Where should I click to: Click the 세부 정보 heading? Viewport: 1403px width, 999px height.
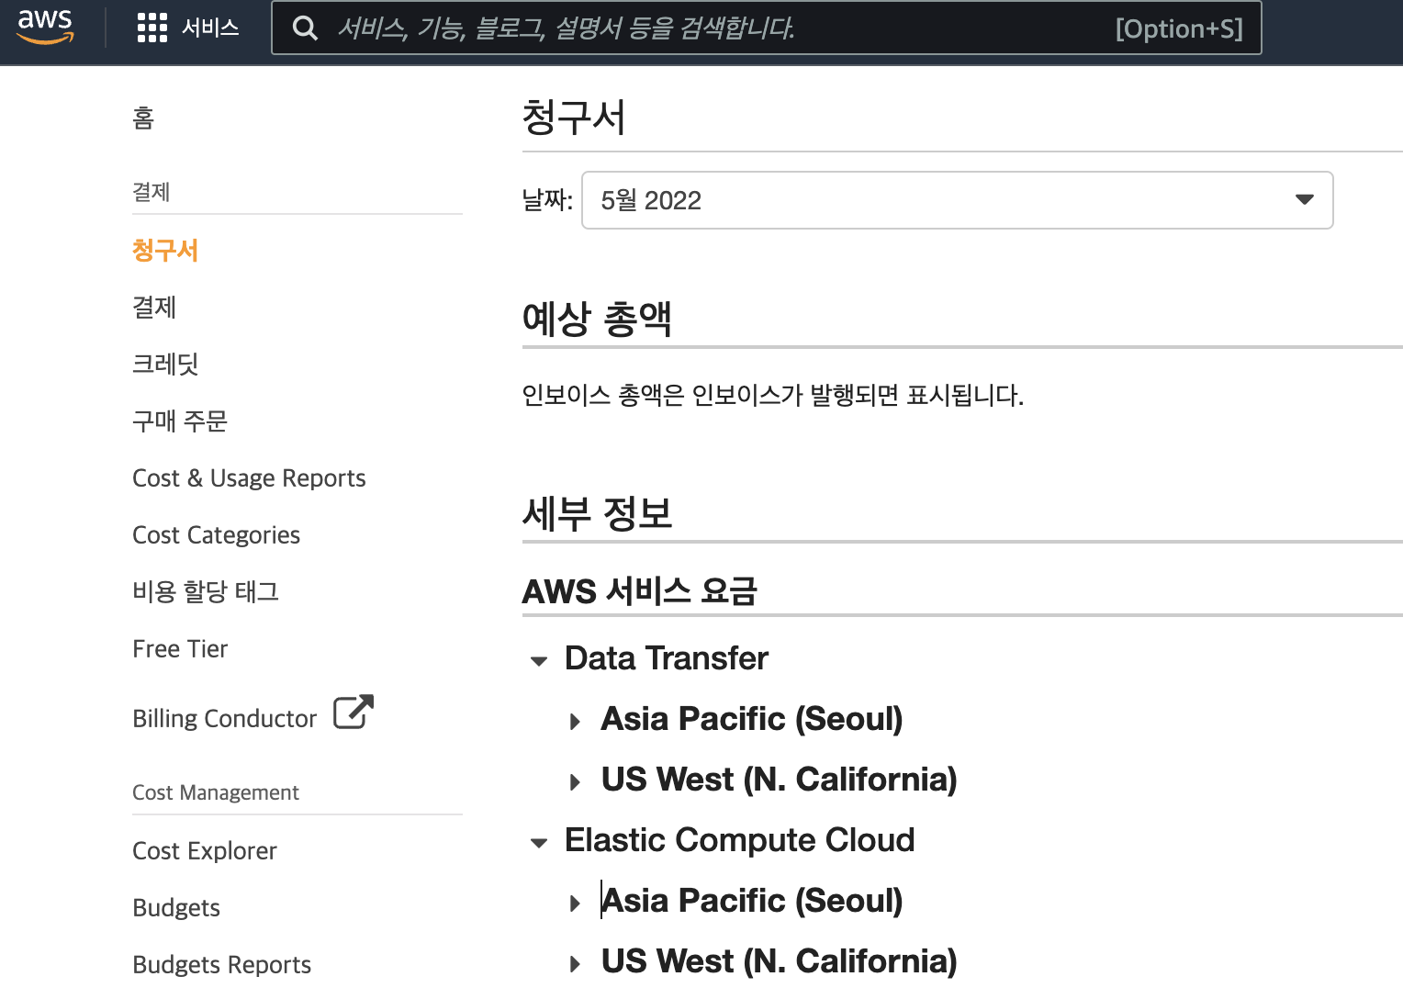click(x=597, y=513)
